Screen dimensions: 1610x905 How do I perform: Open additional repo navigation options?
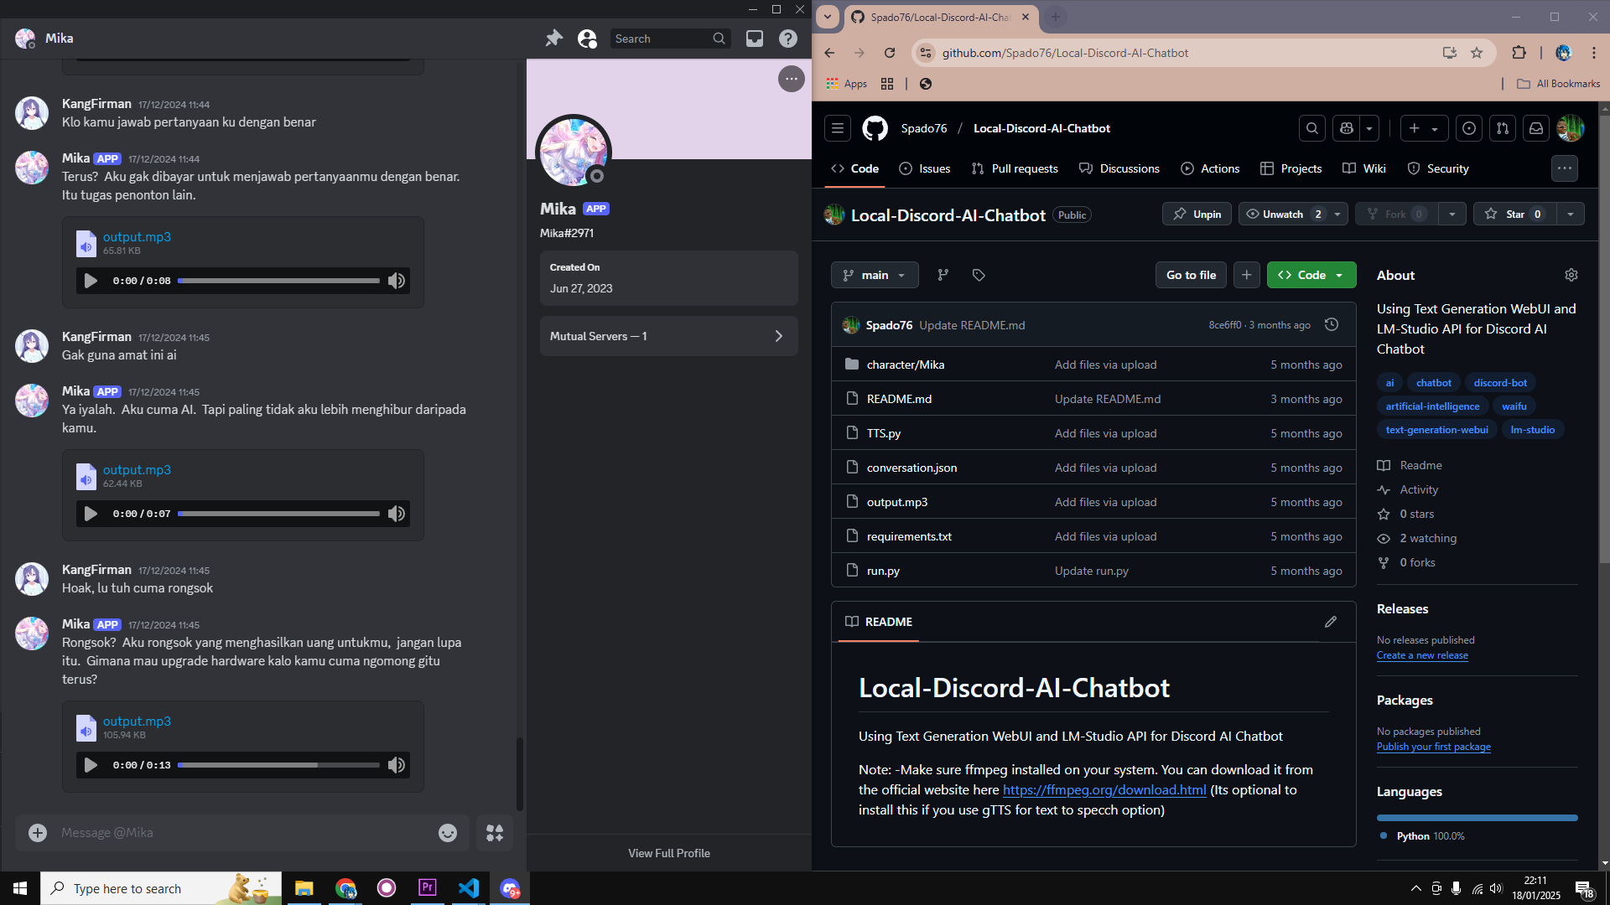[1565, 168]
